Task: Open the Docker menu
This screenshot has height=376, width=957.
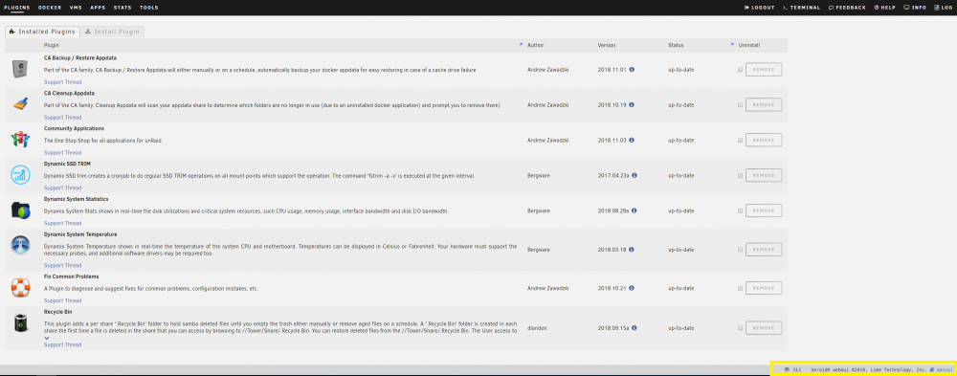Action: (x=50, y=8)
